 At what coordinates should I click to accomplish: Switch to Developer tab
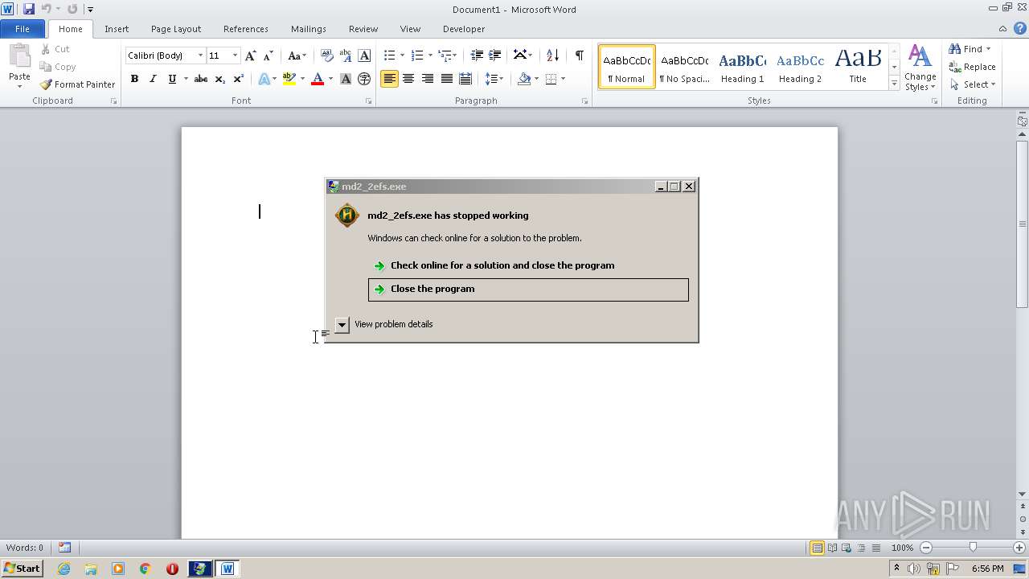coord(464,29)
